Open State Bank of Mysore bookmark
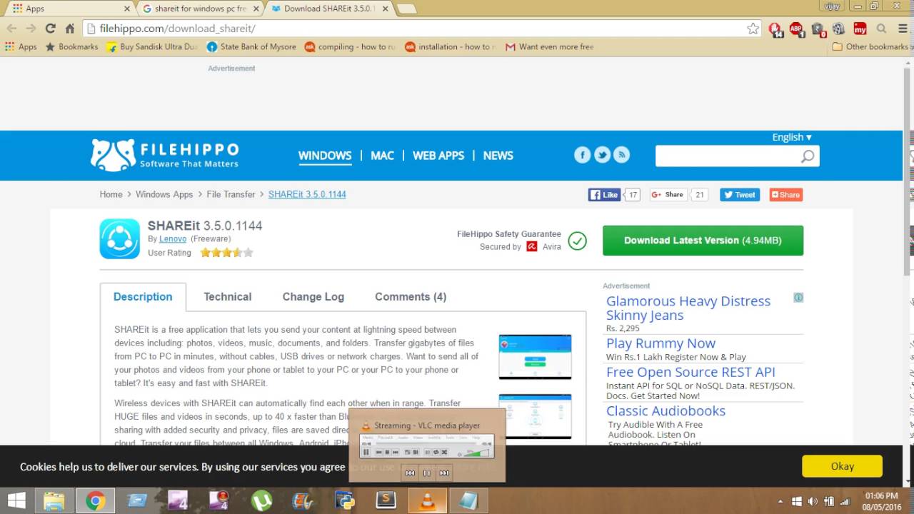Viewport: 914px width, 514px height. coord(251,46)
